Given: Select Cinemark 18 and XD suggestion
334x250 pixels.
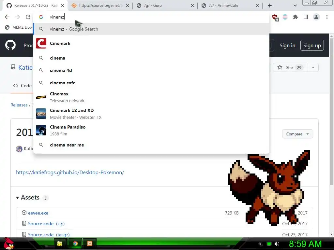Looking at the screenshot, I should point(151,114).
